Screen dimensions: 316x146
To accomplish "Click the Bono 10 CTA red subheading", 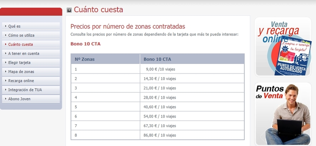I will [86, 44].
